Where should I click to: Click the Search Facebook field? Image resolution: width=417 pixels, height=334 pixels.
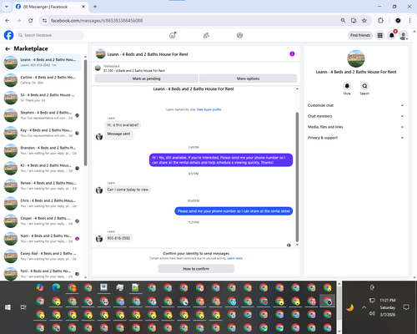pos(50,35)
